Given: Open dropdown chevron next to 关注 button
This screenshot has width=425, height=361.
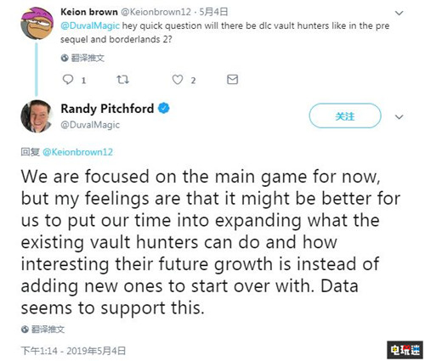Looking at the screenshot, I should 399,116.
